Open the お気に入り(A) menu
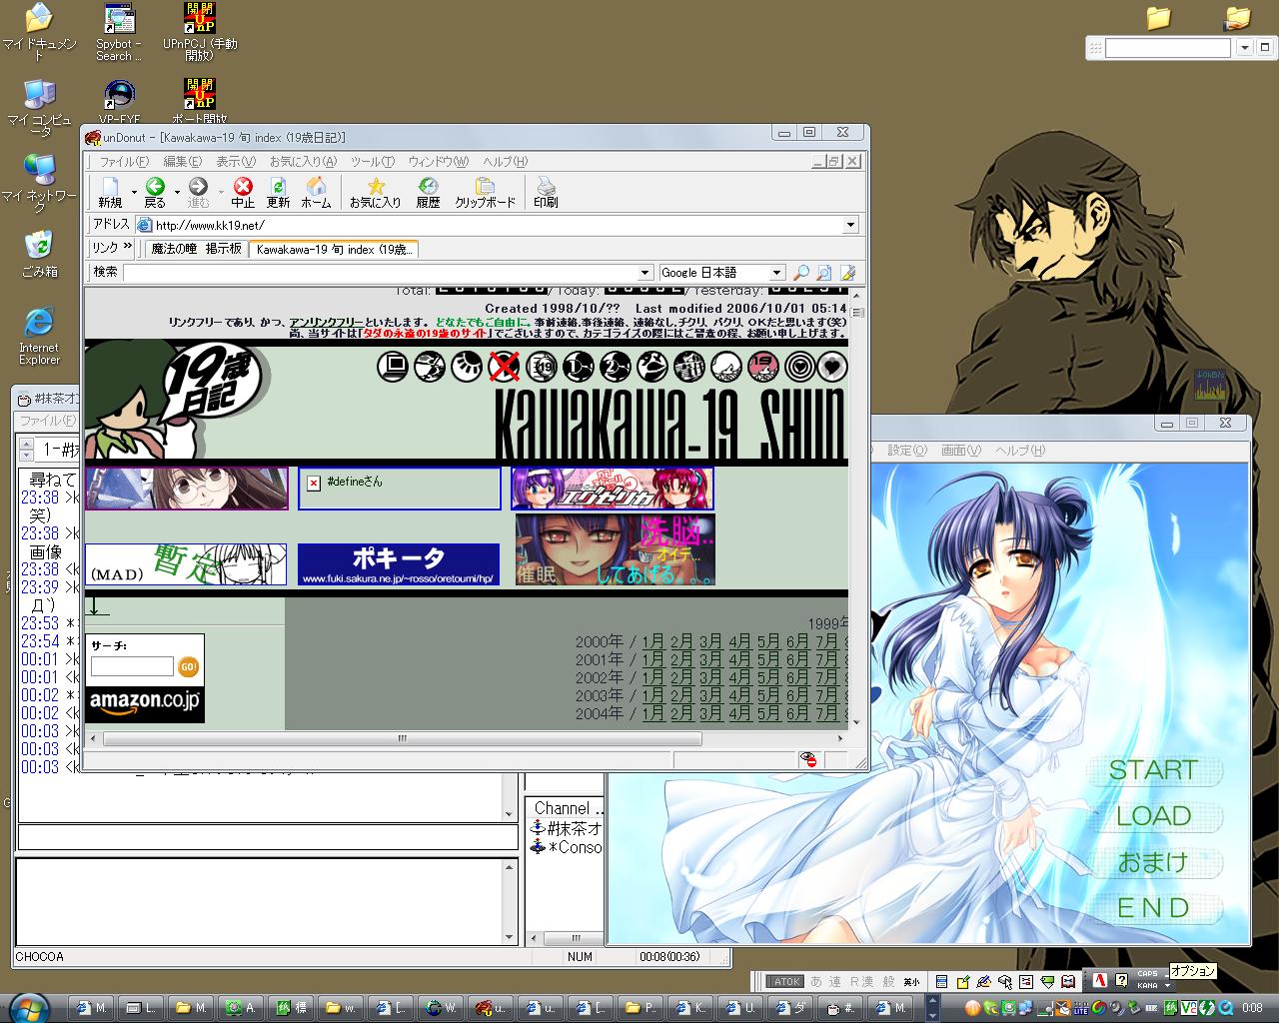 [x=303, y=162]
